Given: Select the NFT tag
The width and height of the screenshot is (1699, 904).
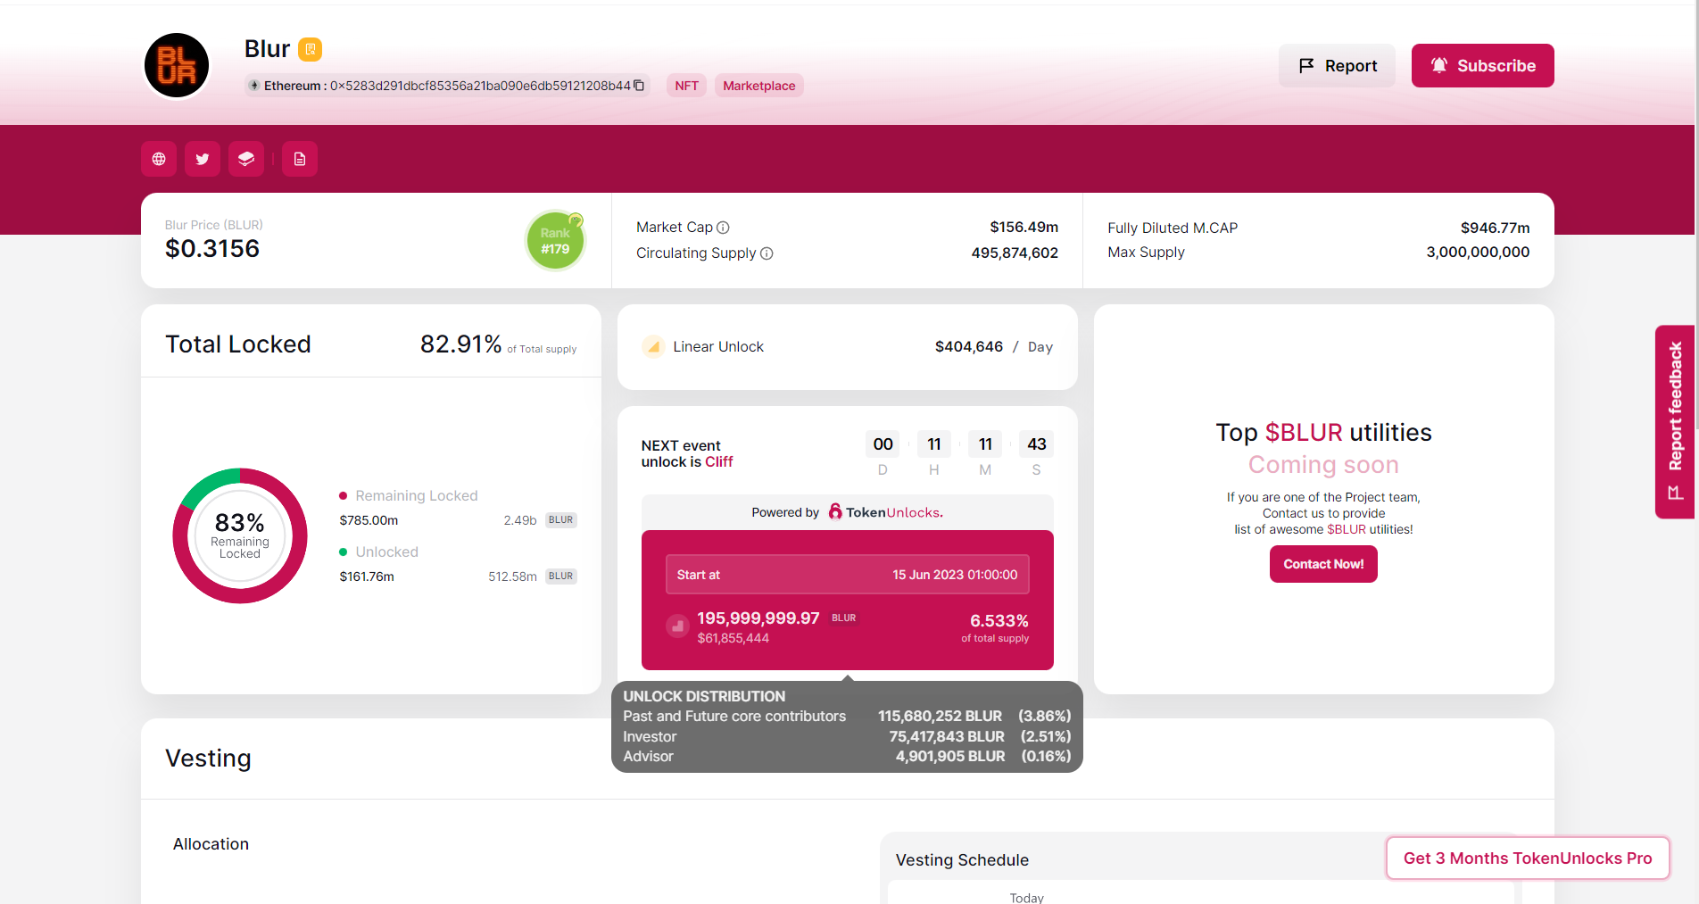Looking at the screenshot, I should (686, 86).
